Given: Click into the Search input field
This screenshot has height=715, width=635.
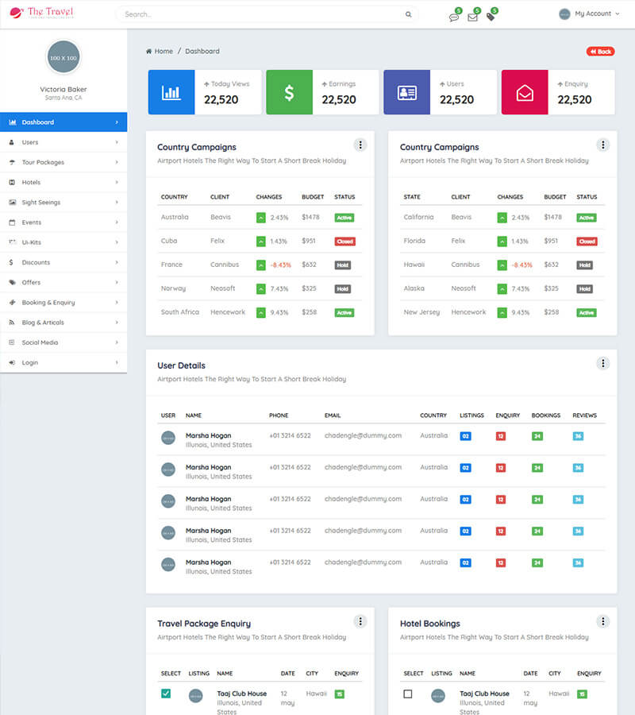Looking at the screenshot, I should [x=262, y=14].
